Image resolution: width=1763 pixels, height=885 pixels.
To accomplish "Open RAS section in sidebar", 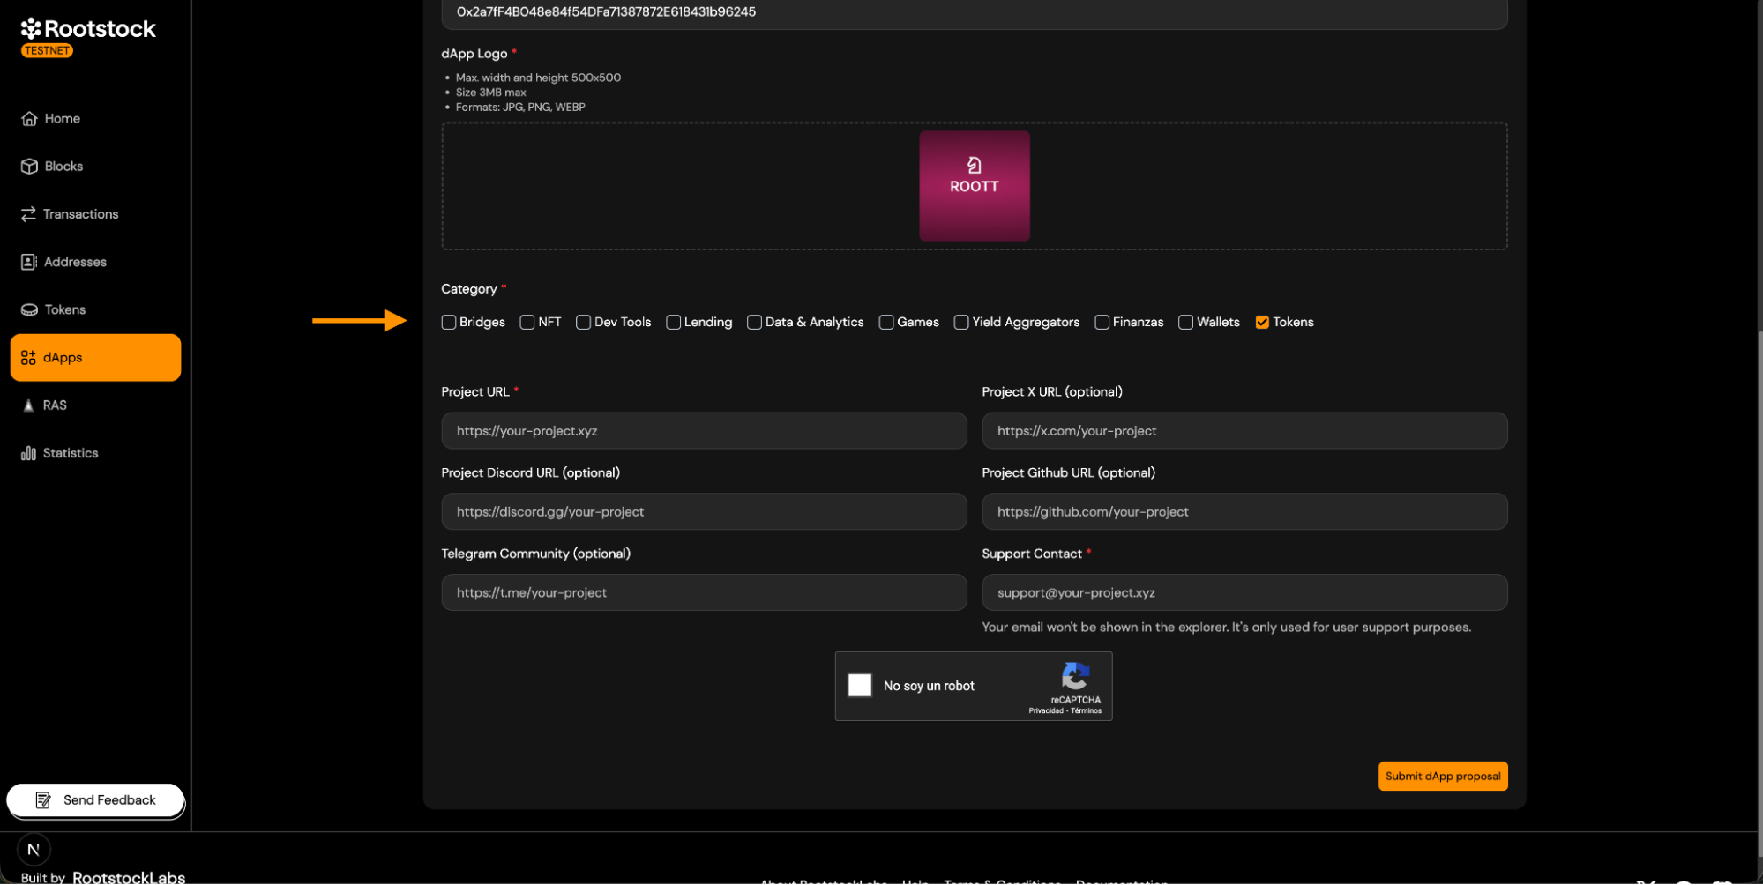I will (x=55, y=405).
